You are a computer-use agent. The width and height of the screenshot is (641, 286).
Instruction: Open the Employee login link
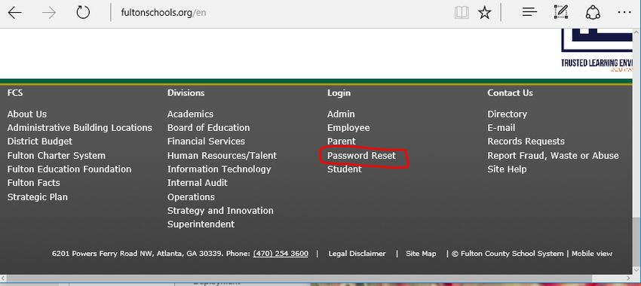[348, 128]
